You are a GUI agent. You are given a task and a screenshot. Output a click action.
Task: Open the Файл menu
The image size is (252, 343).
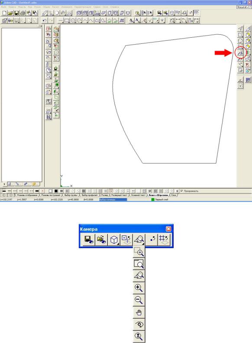click(3, 7)
